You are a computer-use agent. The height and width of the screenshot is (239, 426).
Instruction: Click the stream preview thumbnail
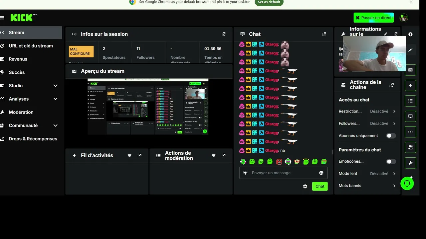[148, 107]
